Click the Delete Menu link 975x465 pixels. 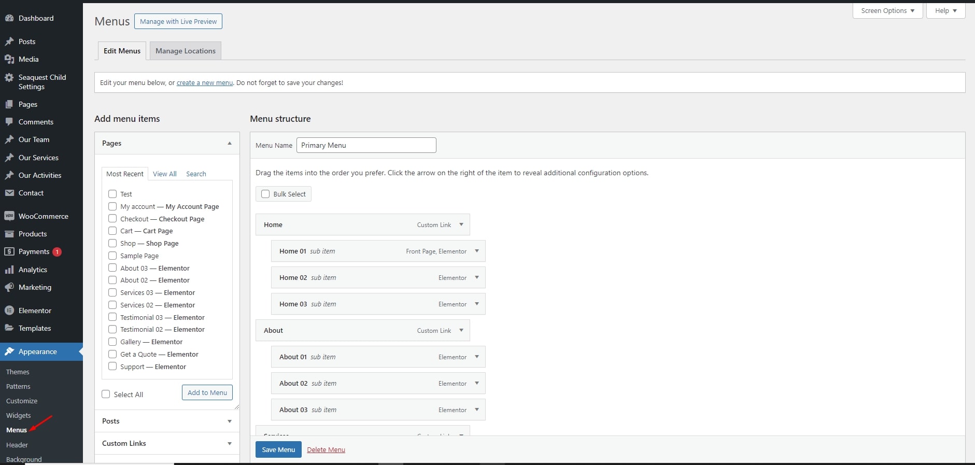point(326,449)
